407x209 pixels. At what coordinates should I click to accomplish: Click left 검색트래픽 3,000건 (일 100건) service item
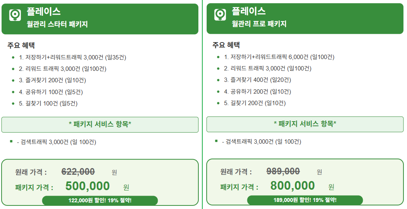[57, 142]
